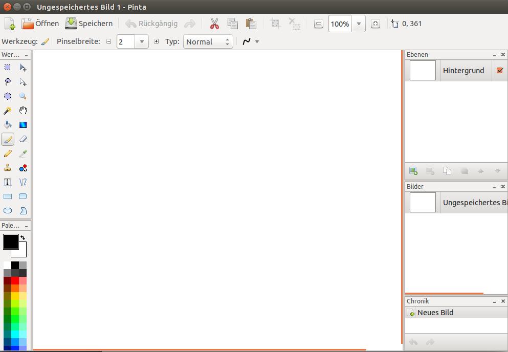Select Ungespeichertes Bild in Bilder panel
508x352 pixels.
(x=456, y=203)
